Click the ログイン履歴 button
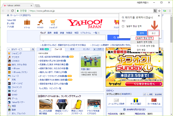 click(148, 94)
